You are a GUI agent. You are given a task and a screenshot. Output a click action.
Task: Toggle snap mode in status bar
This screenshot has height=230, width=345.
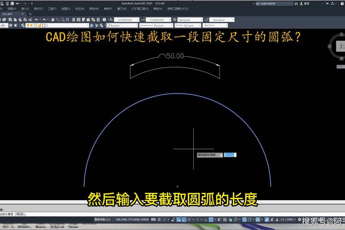coord(164,219)
